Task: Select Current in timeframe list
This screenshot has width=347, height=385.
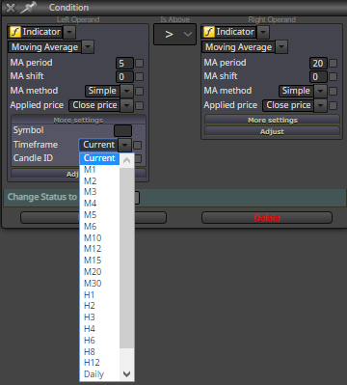Action: coord(99,158)
